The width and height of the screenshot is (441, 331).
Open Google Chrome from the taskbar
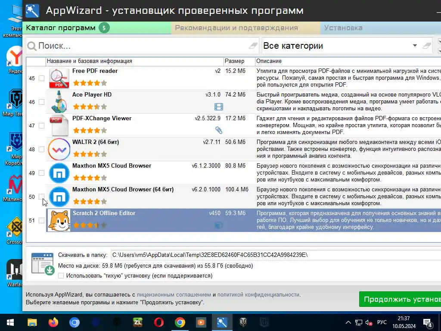click(x=180, y=322)
